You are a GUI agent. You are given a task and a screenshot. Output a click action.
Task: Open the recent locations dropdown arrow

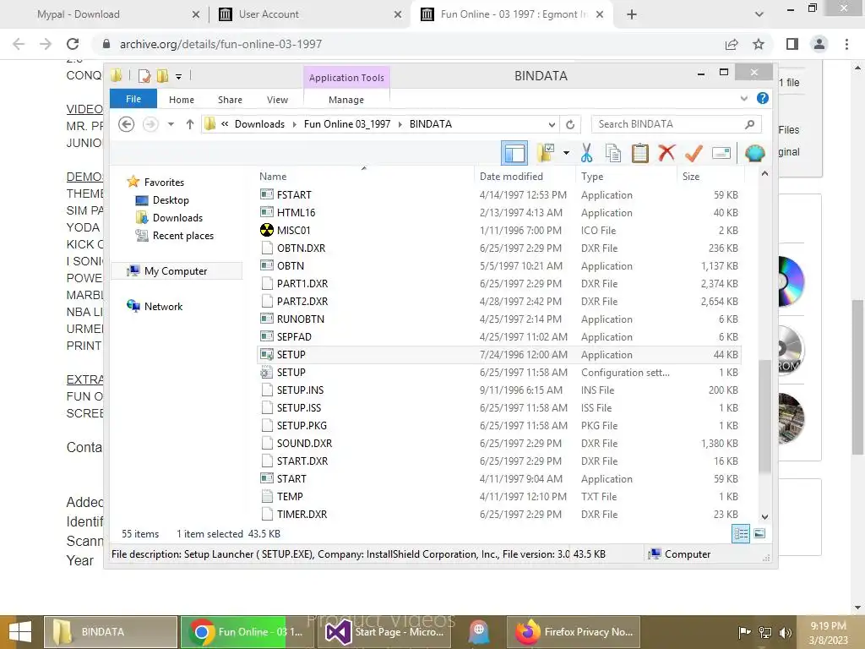171,124
